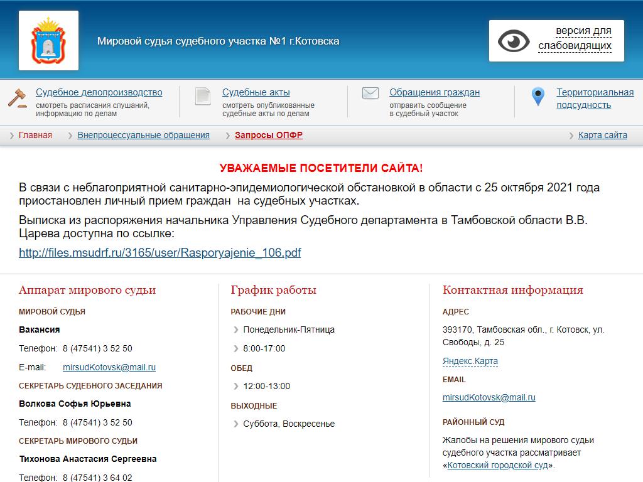Click the mirsudKotovsk@mail.ru link under Мировой судья
This screenshot has height=482, width=643.
coord(109,367)
